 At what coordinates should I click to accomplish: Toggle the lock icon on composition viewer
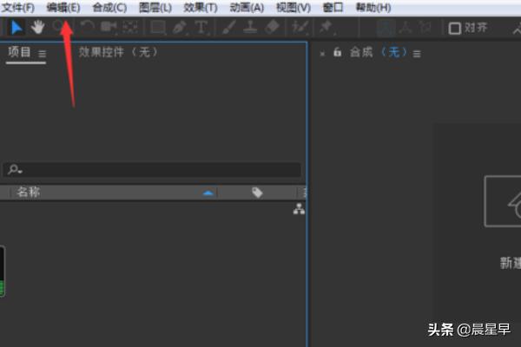[337, 53]
